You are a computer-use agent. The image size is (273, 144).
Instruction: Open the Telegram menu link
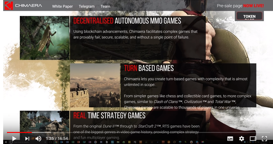click(87, 6)
